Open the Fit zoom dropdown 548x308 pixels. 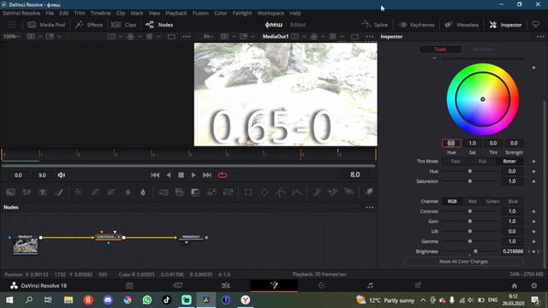point(209,36)
